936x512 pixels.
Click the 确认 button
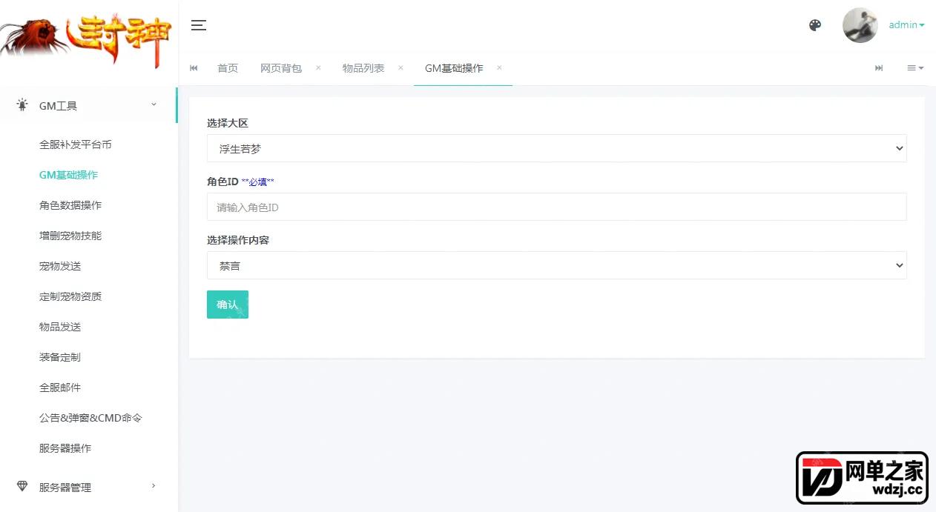228,305
